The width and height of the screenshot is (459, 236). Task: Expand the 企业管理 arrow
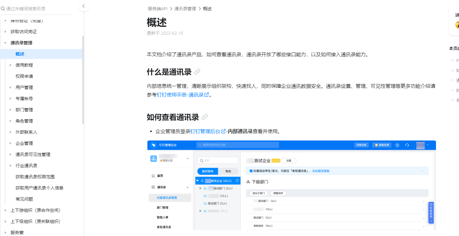coord(10,143)
